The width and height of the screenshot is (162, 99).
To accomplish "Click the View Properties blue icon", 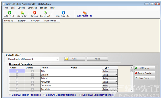I will [63, 13].
